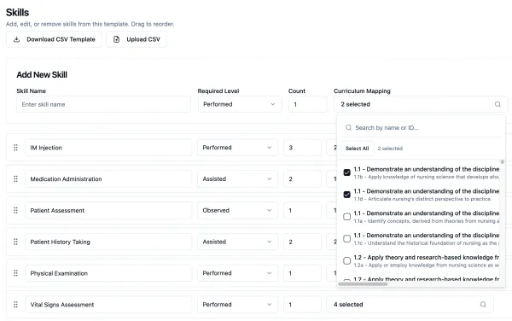Open the Assisted level dropdown for Medication Administration
The image size is (512, 321).
tap(237, 179)
